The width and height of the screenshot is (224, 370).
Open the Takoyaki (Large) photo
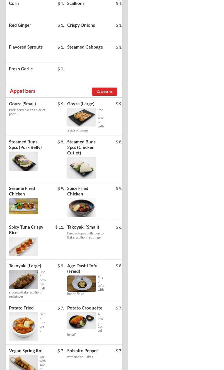click(24, 280)
